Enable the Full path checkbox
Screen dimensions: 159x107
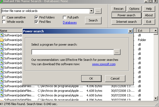tap(64, 17)
